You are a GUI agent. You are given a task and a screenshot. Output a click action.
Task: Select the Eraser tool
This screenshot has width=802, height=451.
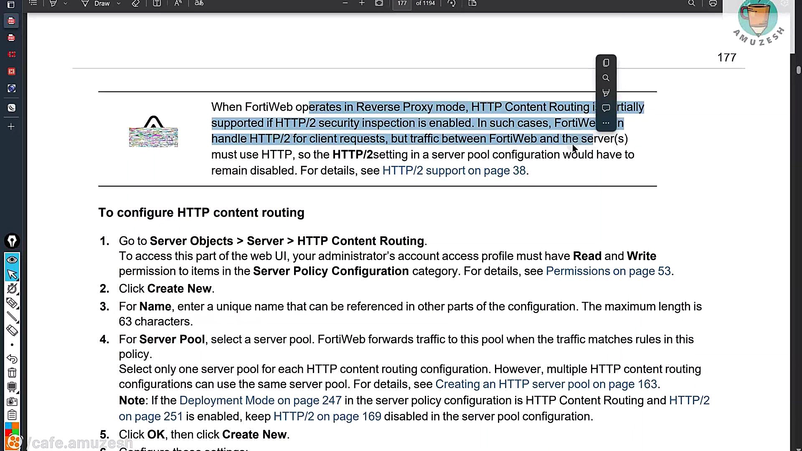(x=135, y=3)
